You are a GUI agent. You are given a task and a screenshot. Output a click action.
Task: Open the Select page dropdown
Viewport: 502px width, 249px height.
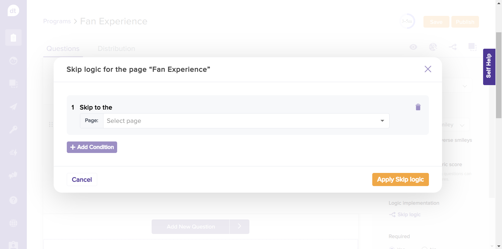pos(246,121)
